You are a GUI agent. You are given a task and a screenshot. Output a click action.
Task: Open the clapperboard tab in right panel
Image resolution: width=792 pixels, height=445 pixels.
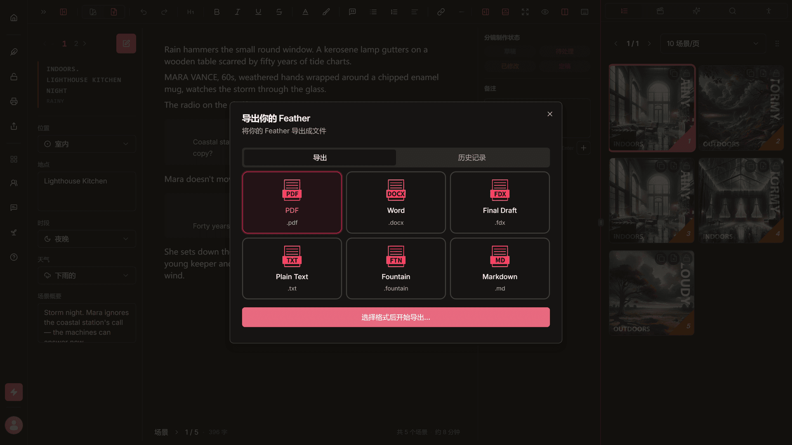click(x=660, y=11)
